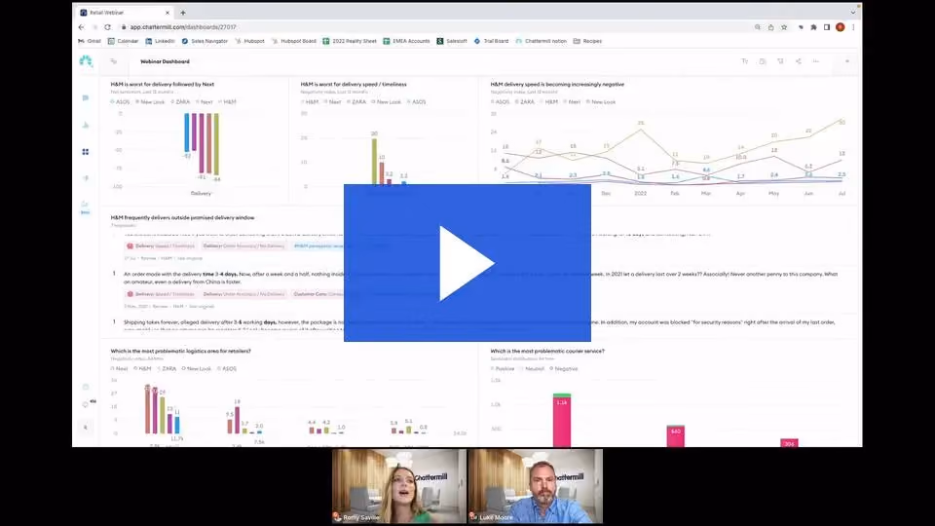The height and width of the screenshot is (526, 935).
Task: Toggle New Look legend in delivery bar chart
Action: click(x=150, y=102)
